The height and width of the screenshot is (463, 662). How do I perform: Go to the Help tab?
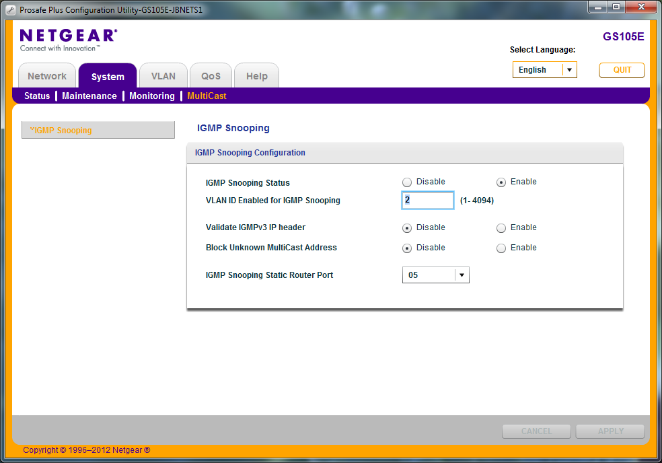(x=257, y=76)
